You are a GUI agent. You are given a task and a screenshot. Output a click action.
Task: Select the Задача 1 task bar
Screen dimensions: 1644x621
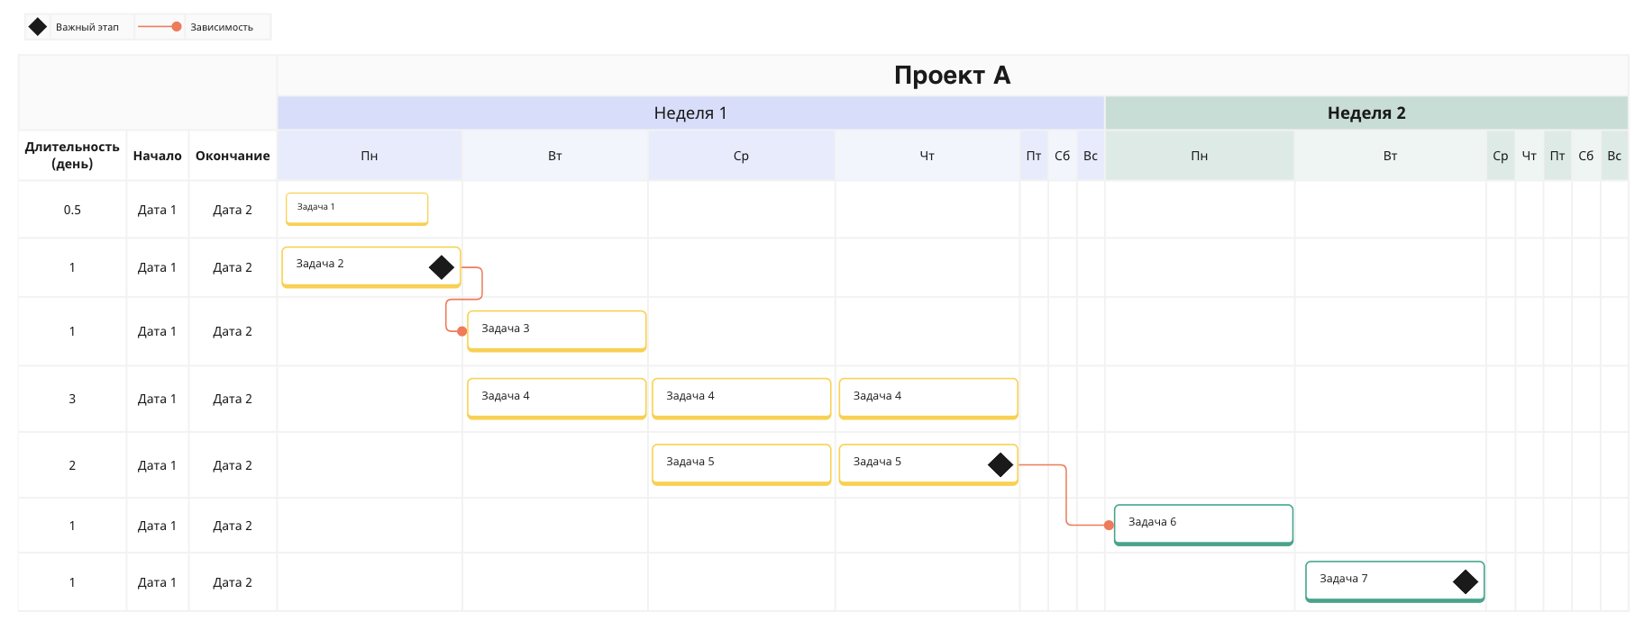click(x=357, y=209)
